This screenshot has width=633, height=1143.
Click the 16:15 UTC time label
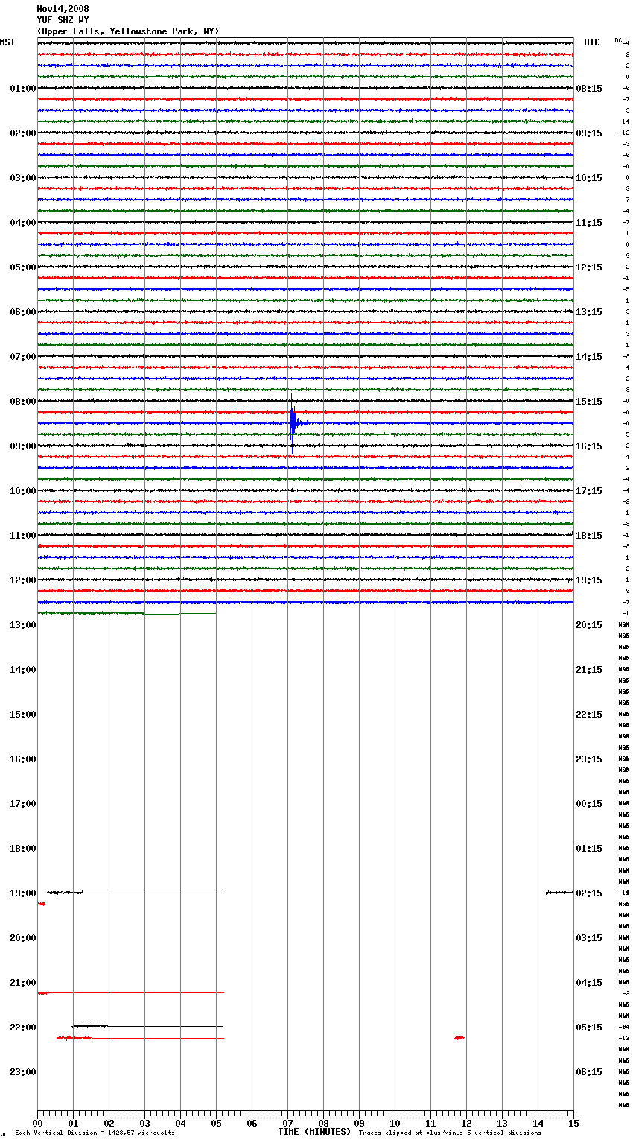point(589,446)
